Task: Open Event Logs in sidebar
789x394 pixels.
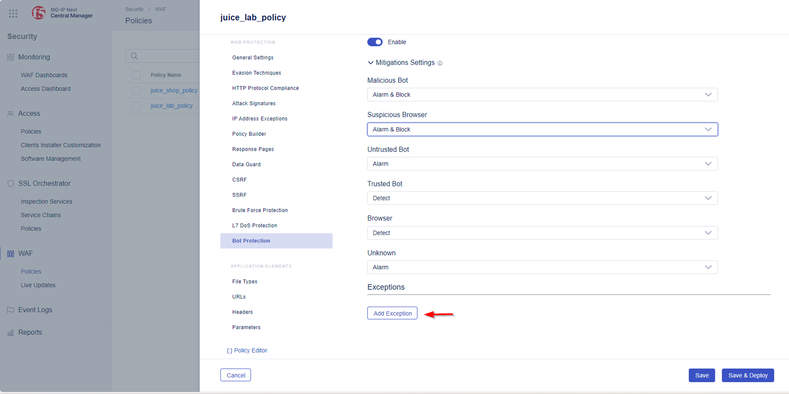Action: coord(35,310)
